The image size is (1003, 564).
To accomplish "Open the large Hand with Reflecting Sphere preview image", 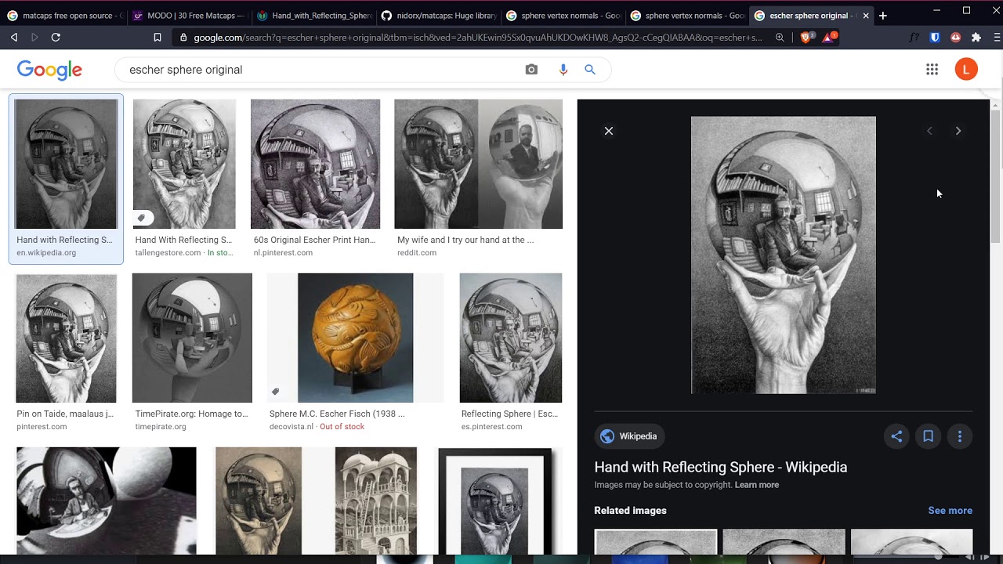I will pos(784,255).
